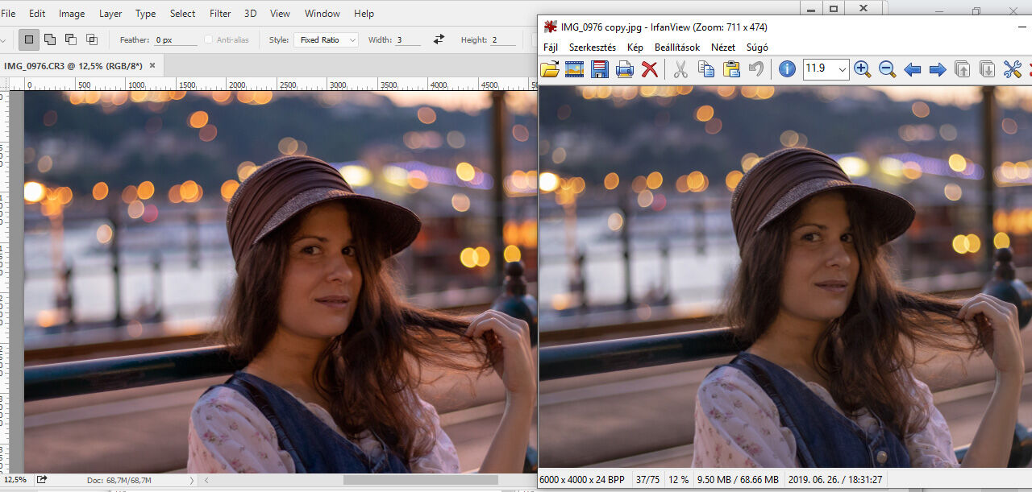Enable Add to Selection mode
Viewport: 1032px width, 492px height.
[50, 39]
